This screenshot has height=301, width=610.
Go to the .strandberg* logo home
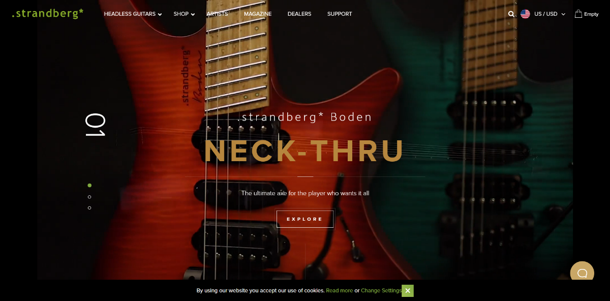point(48,14)
